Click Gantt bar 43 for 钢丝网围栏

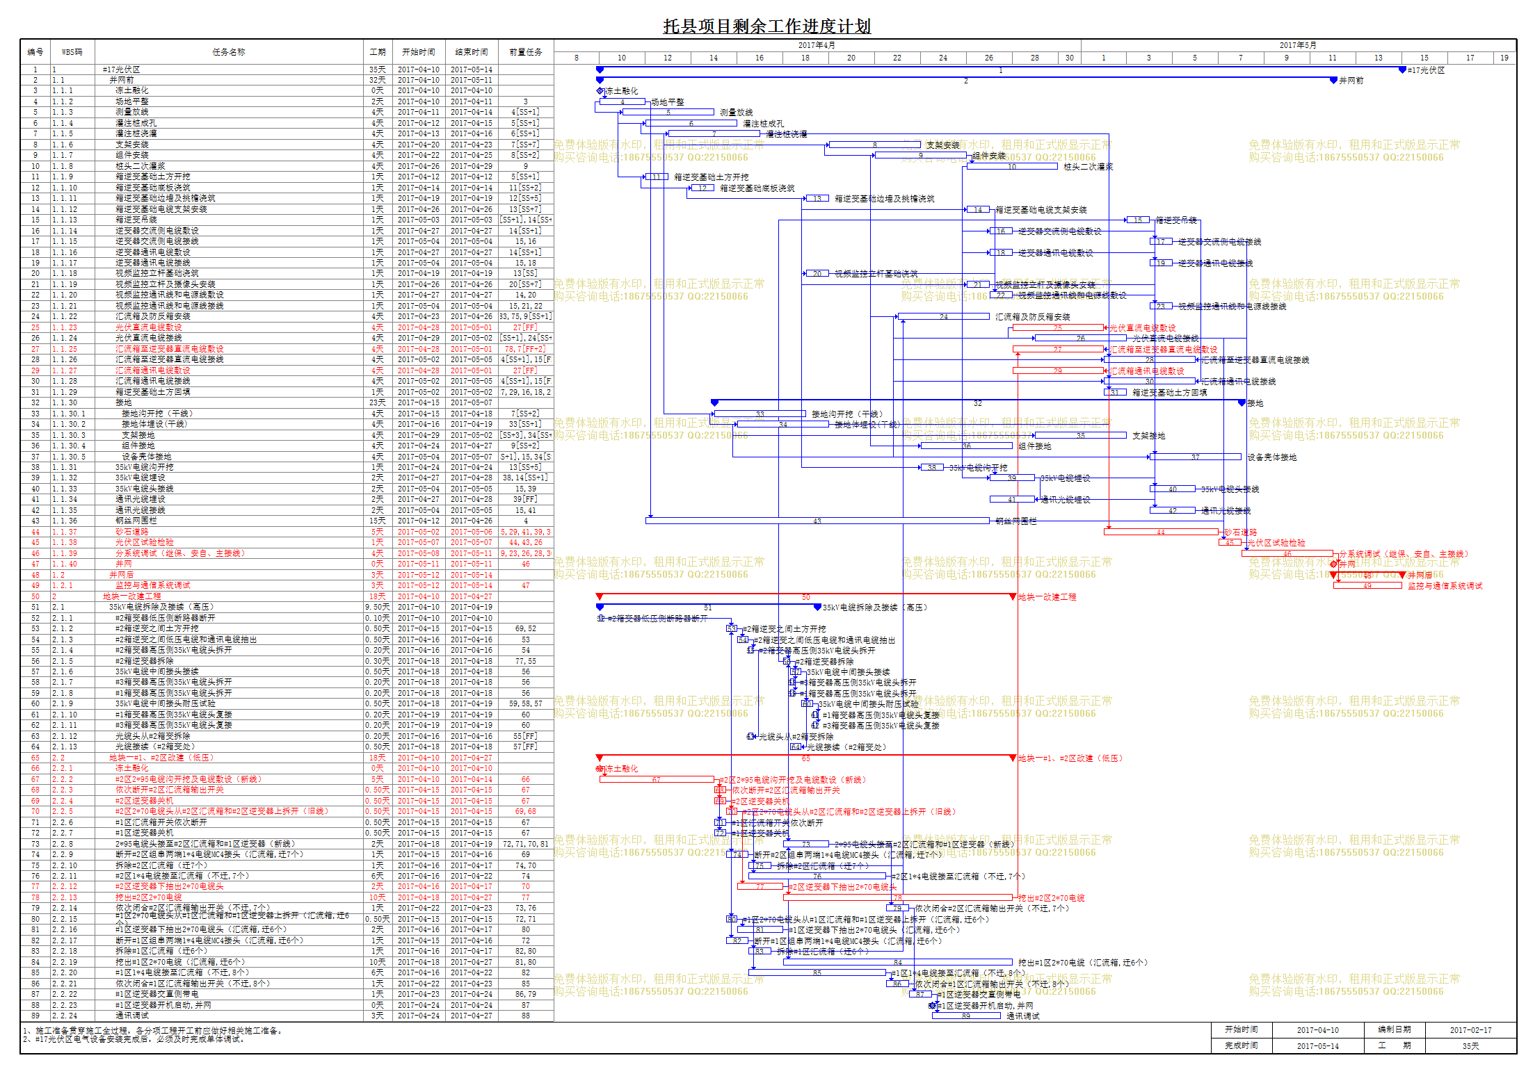(x=817, y=521)
